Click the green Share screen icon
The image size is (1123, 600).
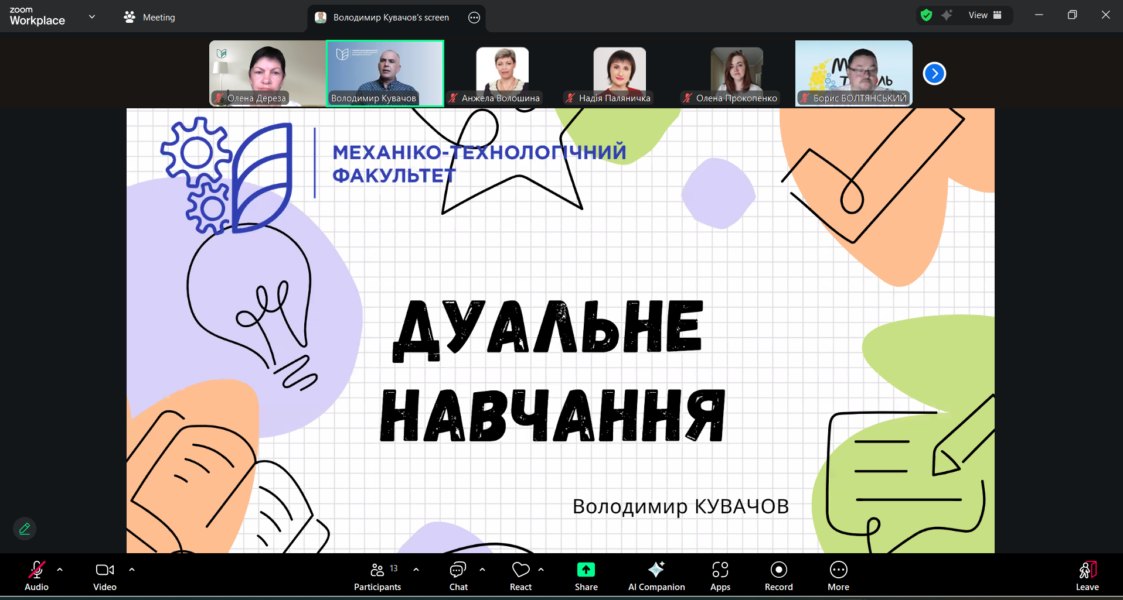pos(586,570)
